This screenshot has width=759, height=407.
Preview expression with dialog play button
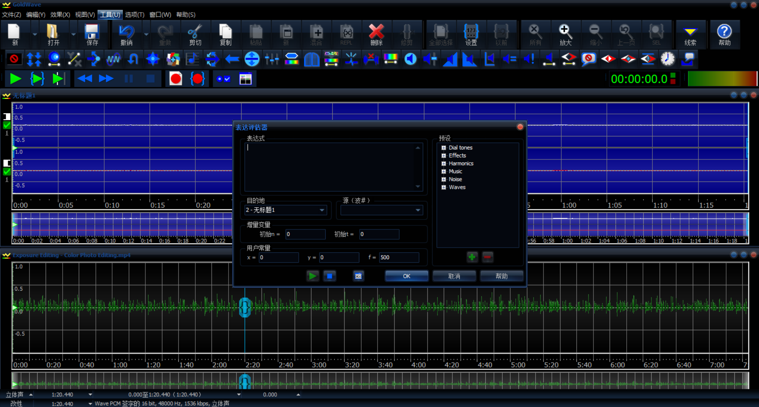click(x=313, y=276)
